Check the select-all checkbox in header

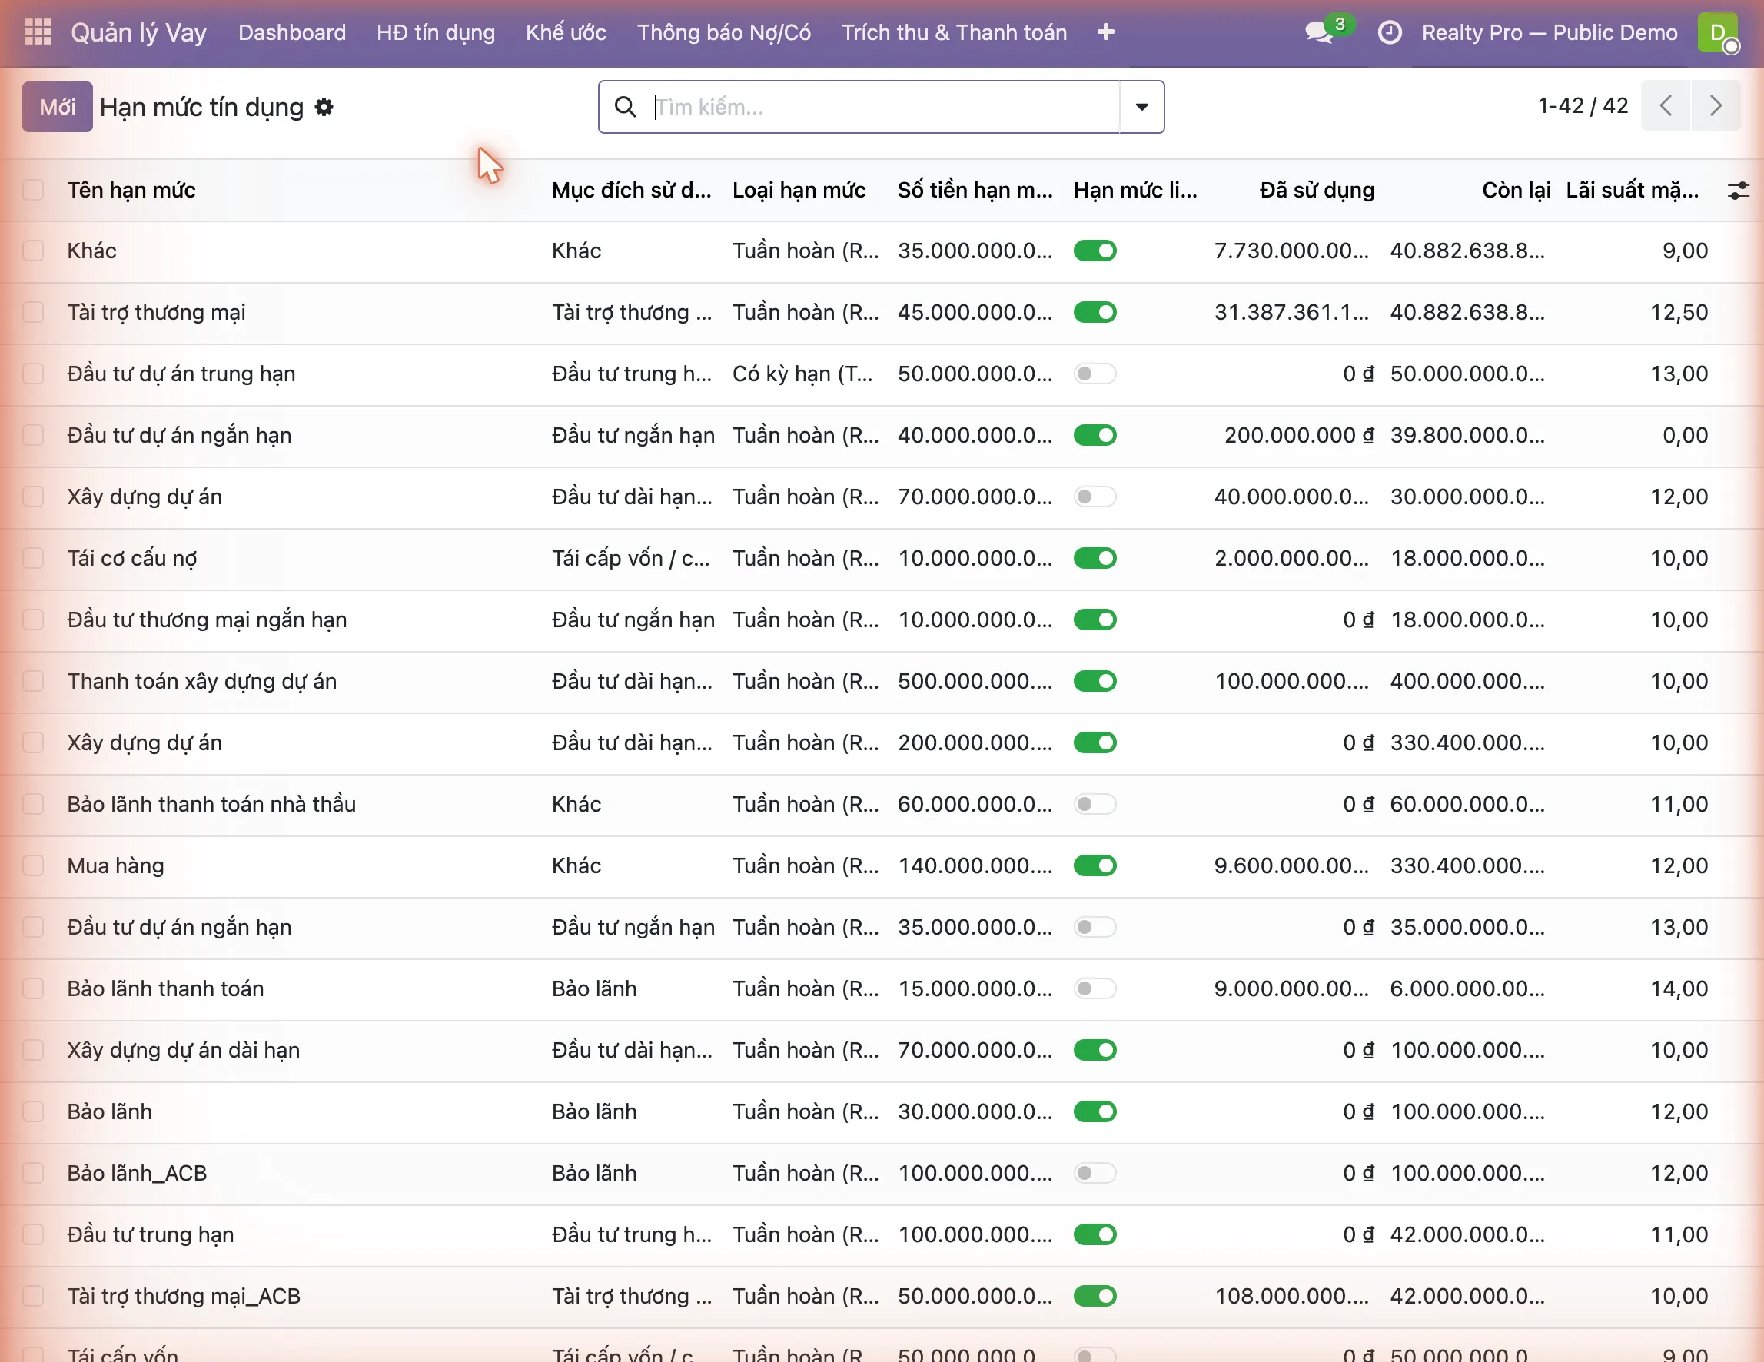point(33,191)
